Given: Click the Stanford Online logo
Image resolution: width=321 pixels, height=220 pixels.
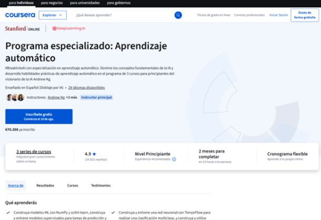Looking at the screenshot, I should [x=23, y=28].
